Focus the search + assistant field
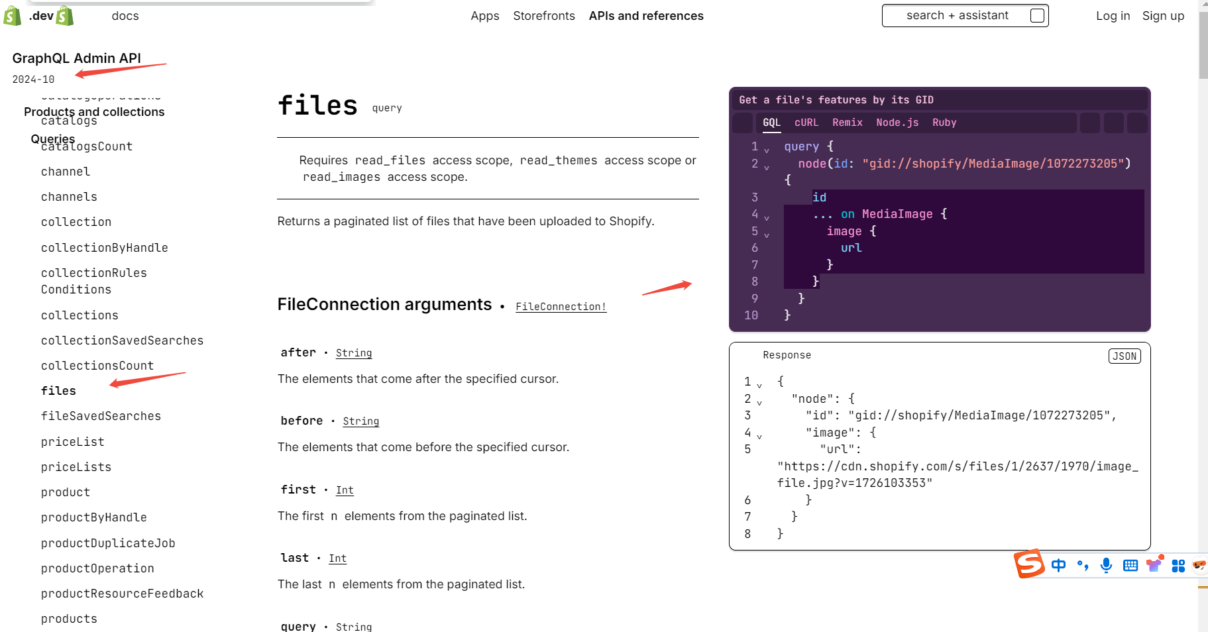Screen dimensions: 1208x632 click(x=965, y=15)
